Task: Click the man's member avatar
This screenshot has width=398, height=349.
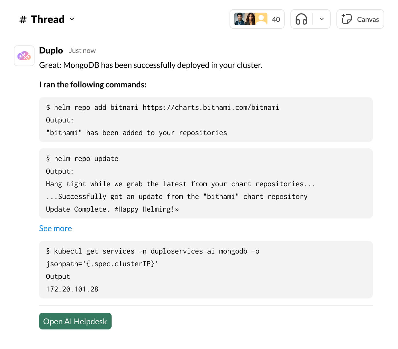Action: (x=239, y=19)
